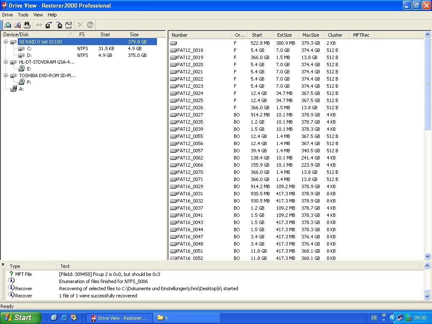Click the 09:30 system clock
Image resolution: width=432 pixels, height=324 pixels.
tap(420, 318)
